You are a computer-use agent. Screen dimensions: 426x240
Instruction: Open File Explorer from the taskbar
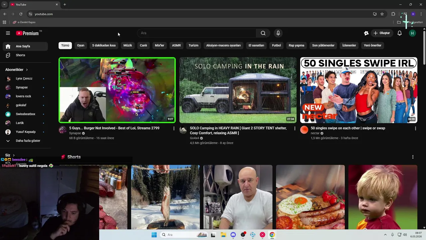point(223,235)
